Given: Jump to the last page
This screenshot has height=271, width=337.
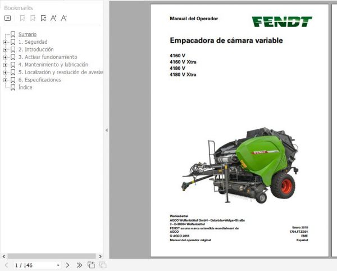Looking at the screenshot, I should (x=79, y=265).
